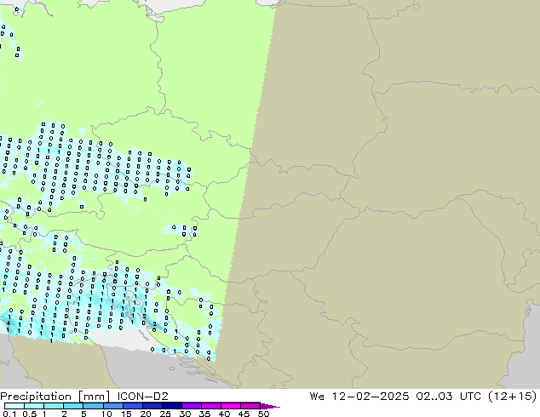
Task: Click the 'We' weekday text
Action: [317, 397]
